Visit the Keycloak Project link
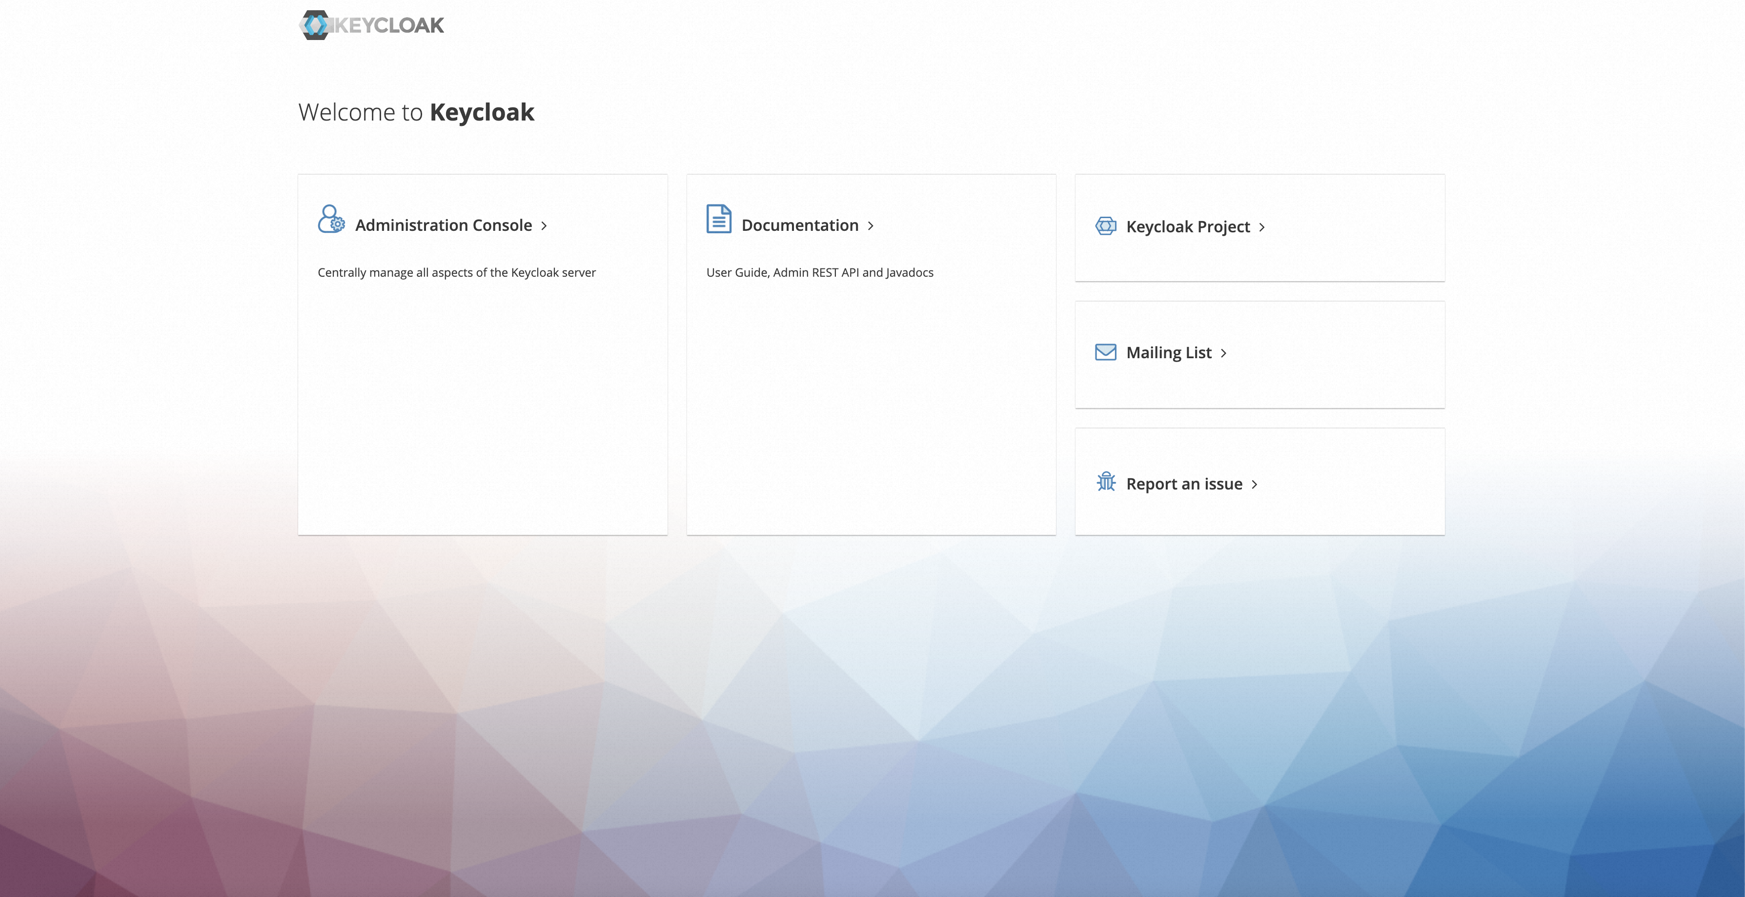 click(x=1188, y=227)
